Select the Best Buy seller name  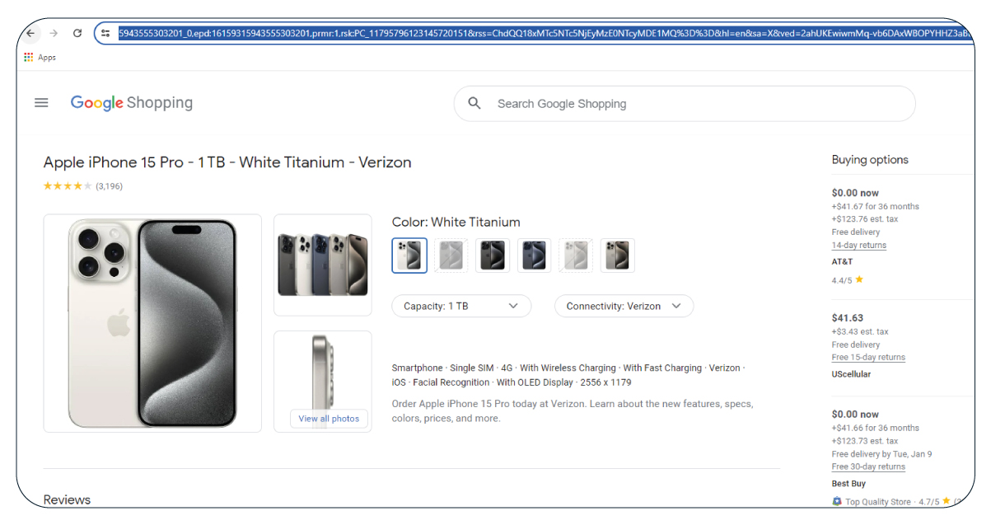point(848,484)
